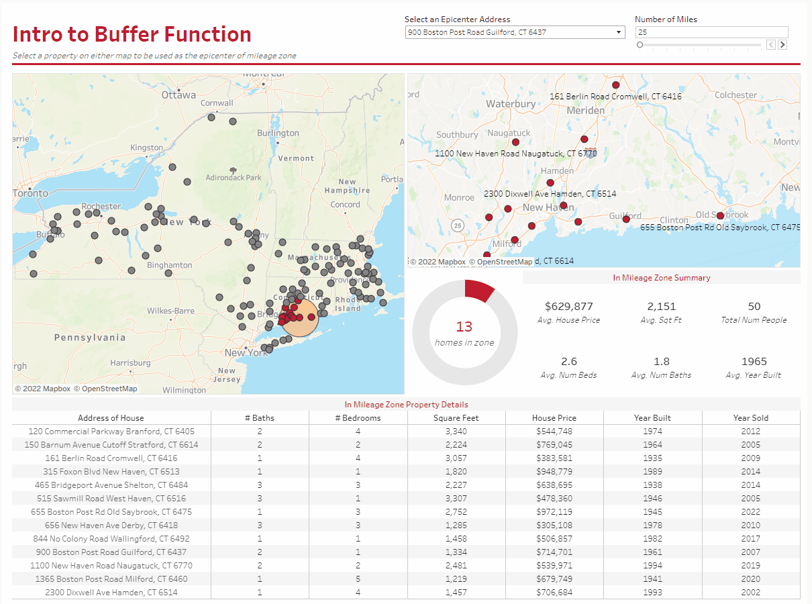Image resolution: width=812 pixels, height=604 pixels.
Task: Click the Cromwell marker near Berlin Road label
Action: coord(615,85)
